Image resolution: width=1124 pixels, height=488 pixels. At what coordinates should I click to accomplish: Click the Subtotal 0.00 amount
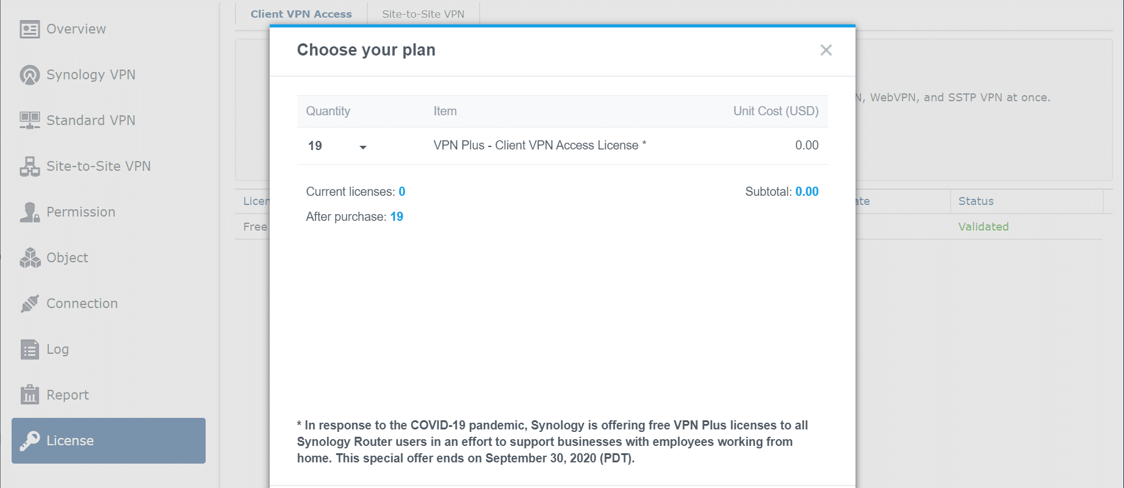[x=807, y=192]
